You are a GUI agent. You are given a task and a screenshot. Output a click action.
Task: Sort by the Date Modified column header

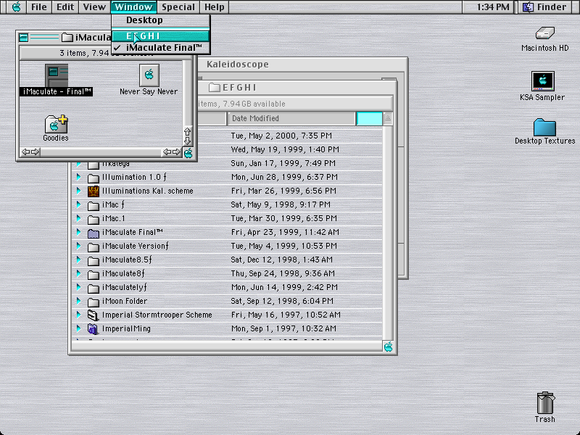[x=291, y=118]
